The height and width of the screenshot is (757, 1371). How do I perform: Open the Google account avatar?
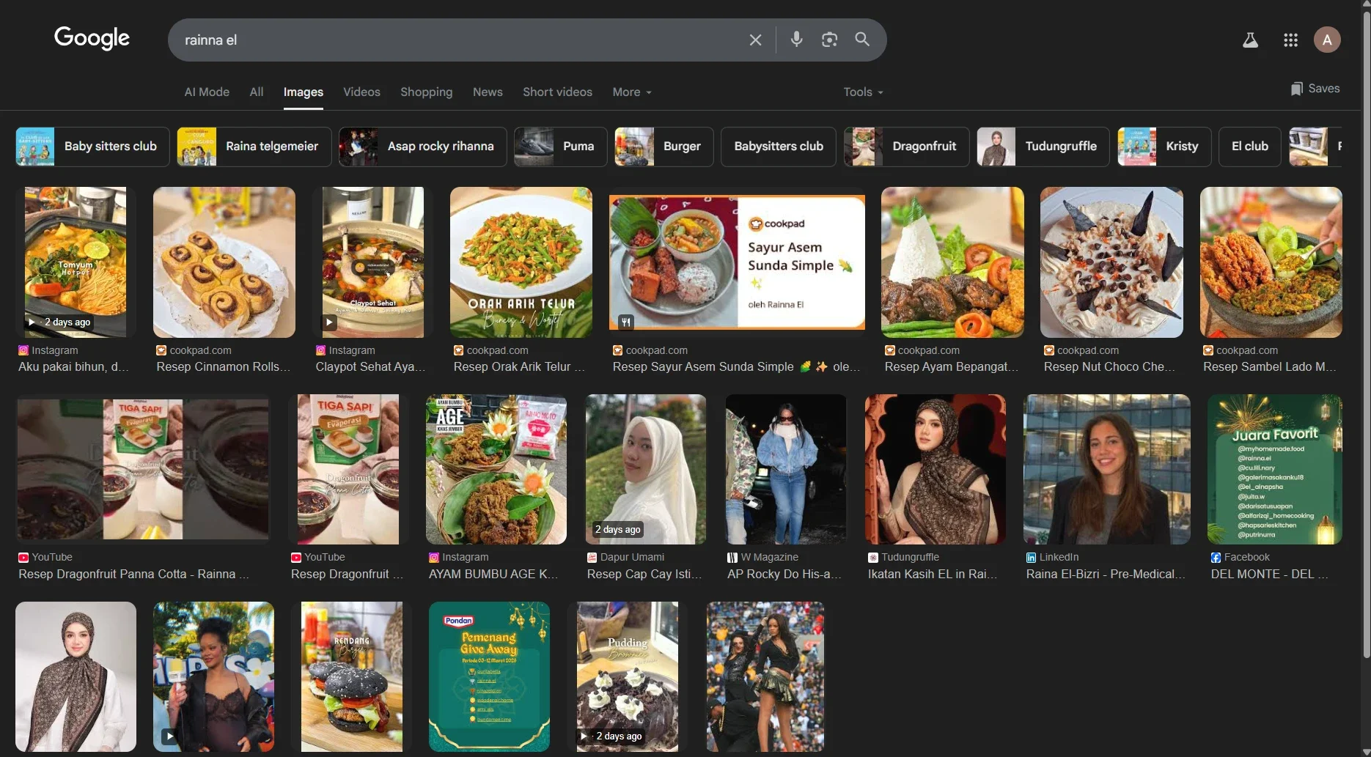tap(1326, 40)
